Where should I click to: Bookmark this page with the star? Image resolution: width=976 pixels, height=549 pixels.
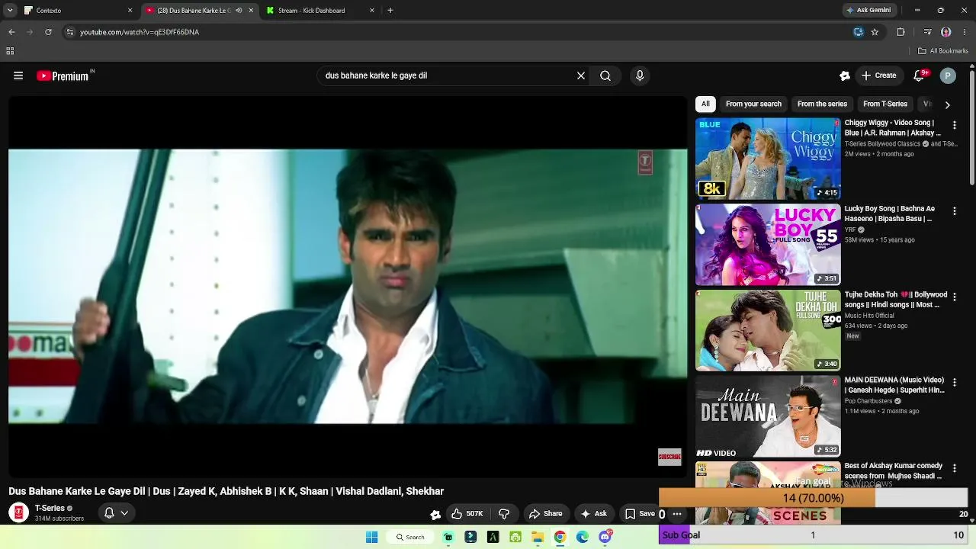[x=875, y=32]
